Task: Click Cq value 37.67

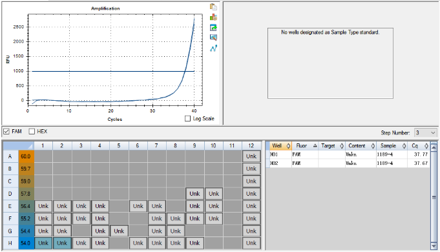Action: [421, 163]
